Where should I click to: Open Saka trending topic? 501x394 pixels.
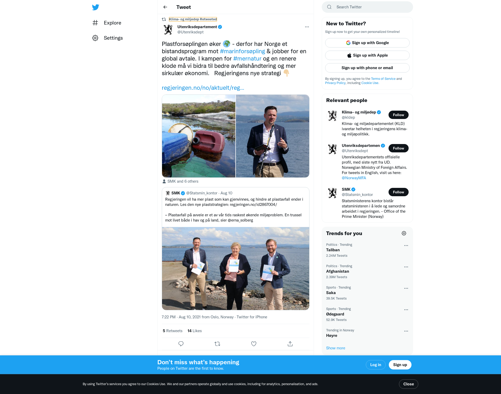[331, 293]
